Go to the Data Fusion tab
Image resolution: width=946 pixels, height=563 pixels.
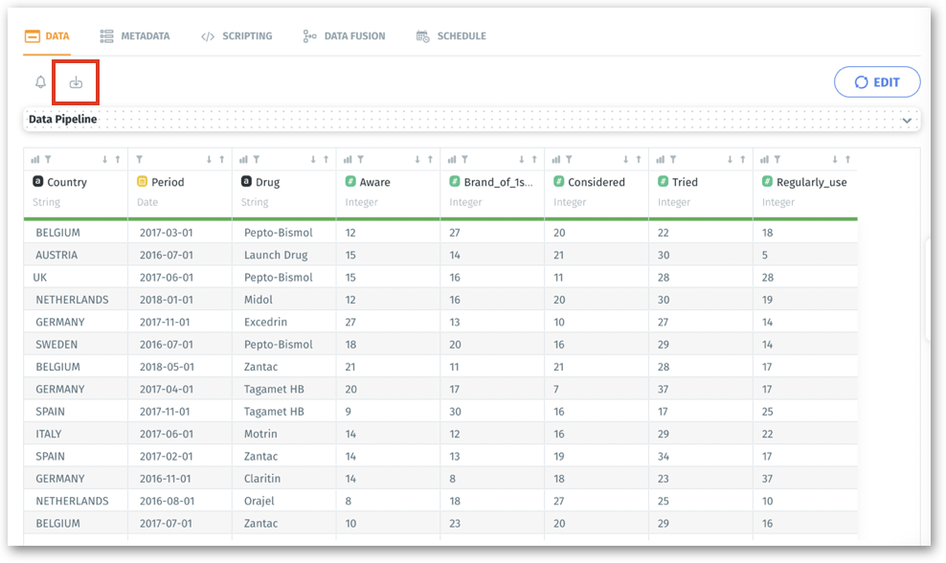point(344,36)
